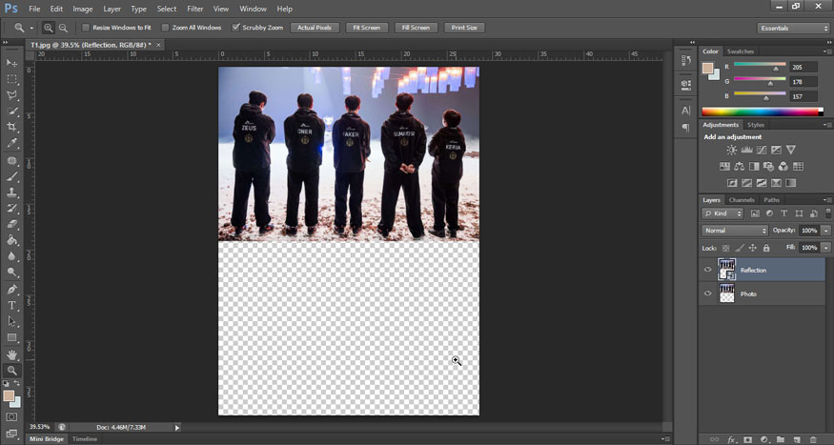Click the Zoom Out magnifier in options bar
The image size is (834, 445).
(x=63, y=28)
